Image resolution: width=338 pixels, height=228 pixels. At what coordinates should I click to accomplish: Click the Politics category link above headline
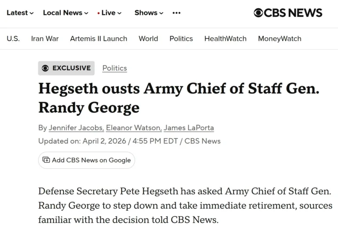click(x=115, y=68)
